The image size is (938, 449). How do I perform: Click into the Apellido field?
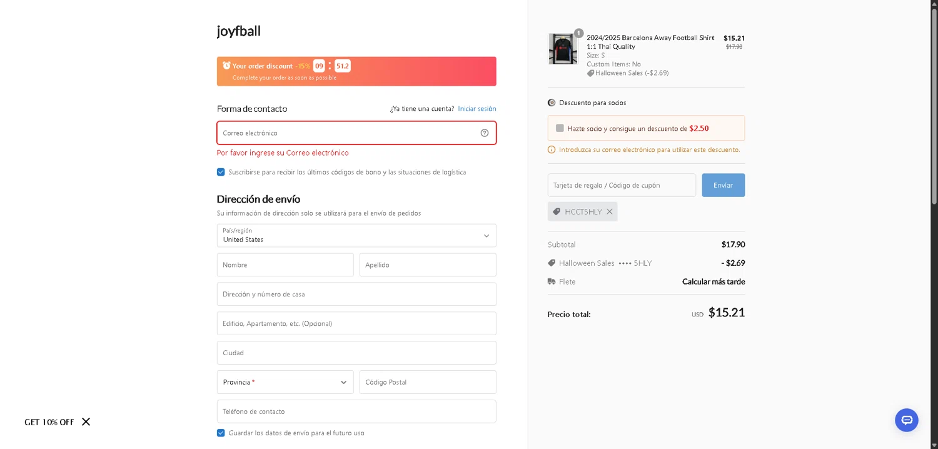click(428, 265)
